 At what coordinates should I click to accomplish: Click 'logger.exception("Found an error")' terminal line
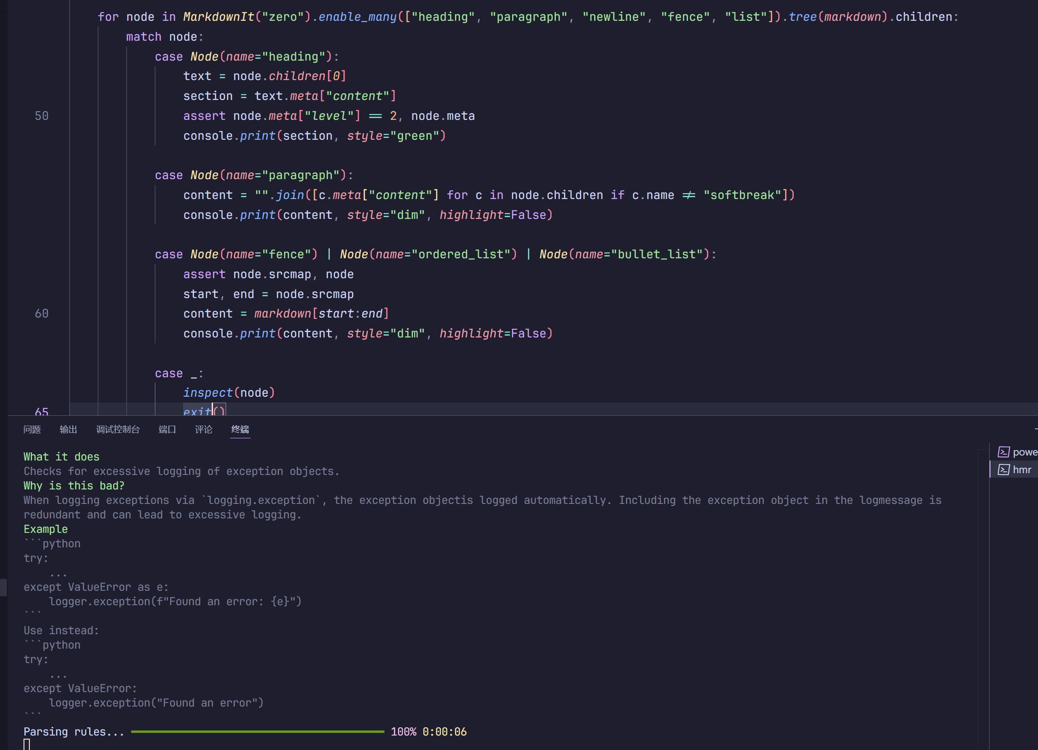[156, 703]
